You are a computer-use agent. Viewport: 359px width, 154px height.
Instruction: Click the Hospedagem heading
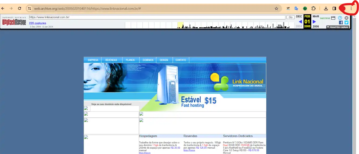tap(148, 136)
